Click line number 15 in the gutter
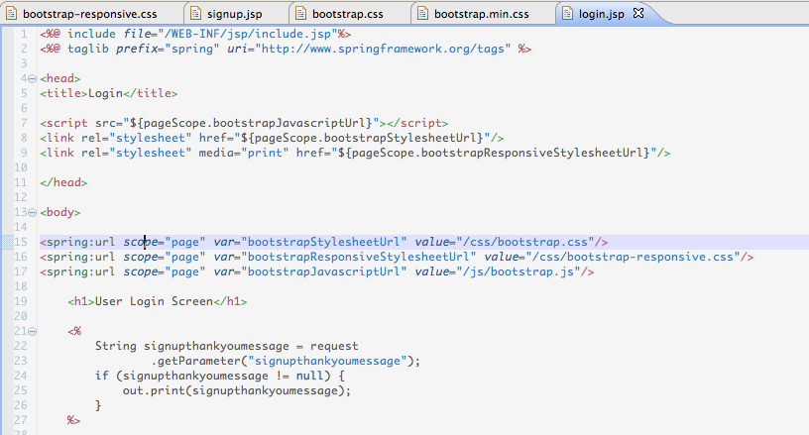809x435 pixels. click(x=21, y=242)
